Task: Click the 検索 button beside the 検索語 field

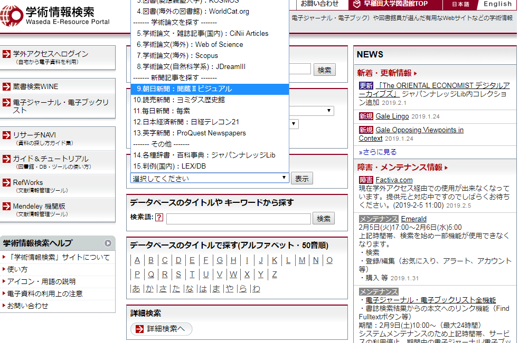Action: (323, 219)
